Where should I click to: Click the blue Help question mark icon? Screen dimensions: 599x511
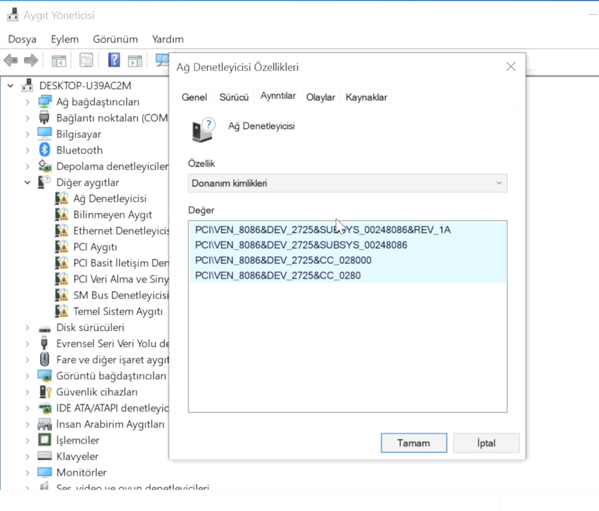[x=114, y=60]
